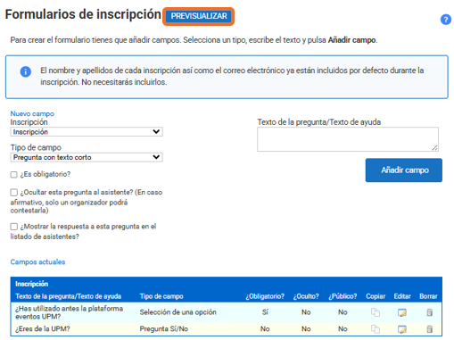Enable '¿Ocultar esta pregunta al asistente?' checkbox

pyautogui.click(x=13, y=193)
